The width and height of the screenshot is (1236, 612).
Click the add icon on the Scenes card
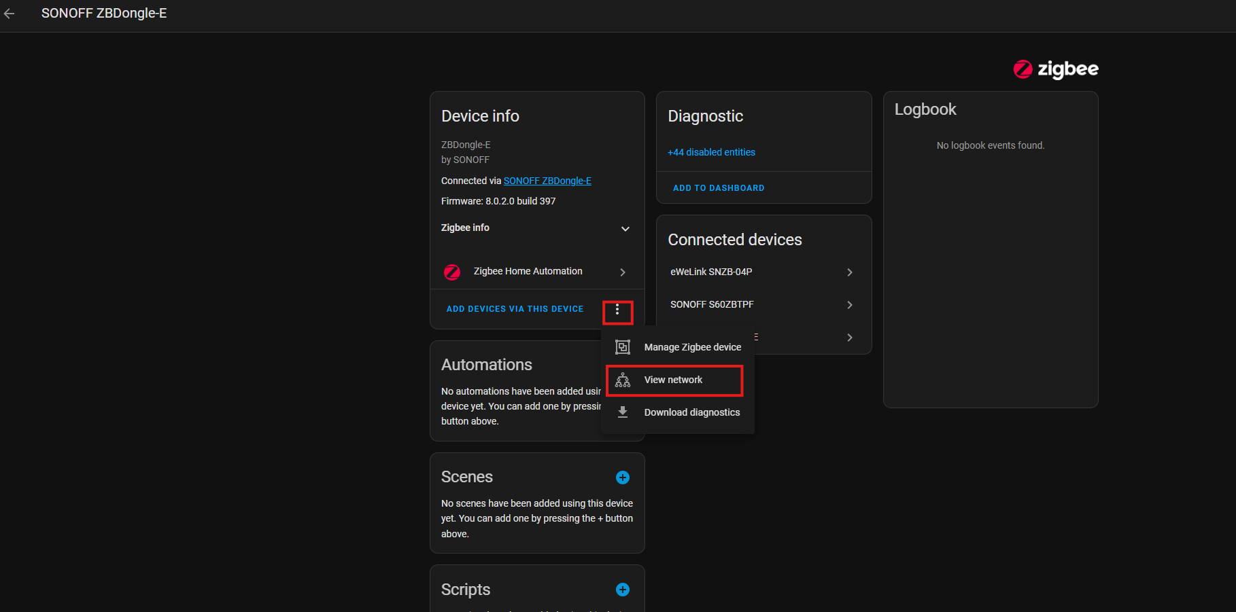coord(622,477)
